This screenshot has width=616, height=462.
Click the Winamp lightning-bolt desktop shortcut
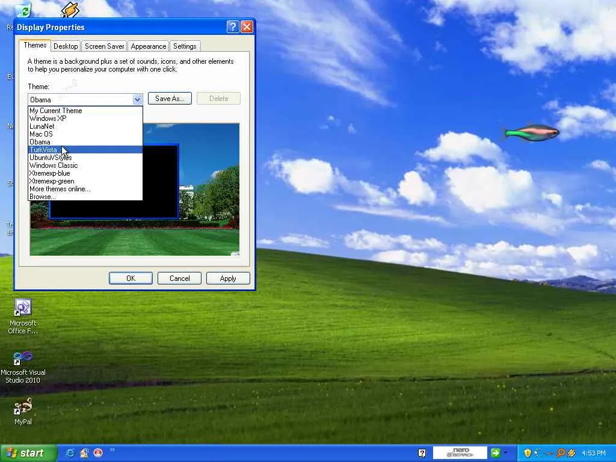(x=70, y=10)
